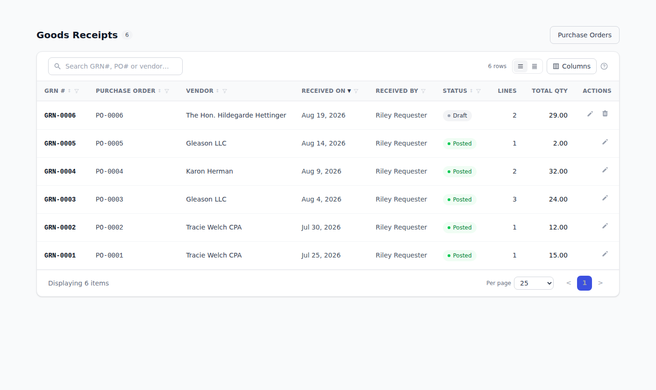Select the Draft status badge

(x=457, y=116)
